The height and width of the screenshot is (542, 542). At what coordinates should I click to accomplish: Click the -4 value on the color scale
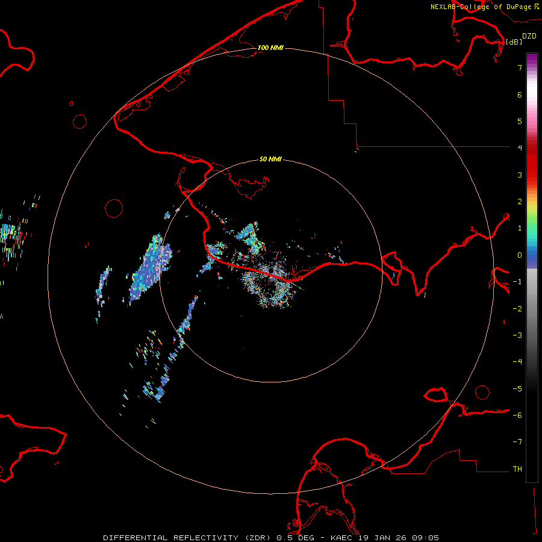coord(517,362)
